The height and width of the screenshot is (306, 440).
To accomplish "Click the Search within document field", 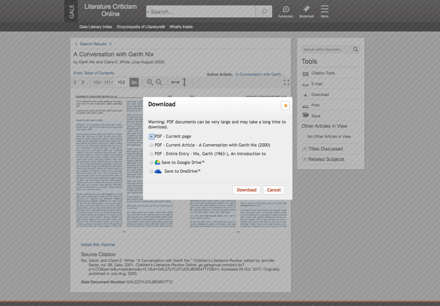I will point(327,49).
